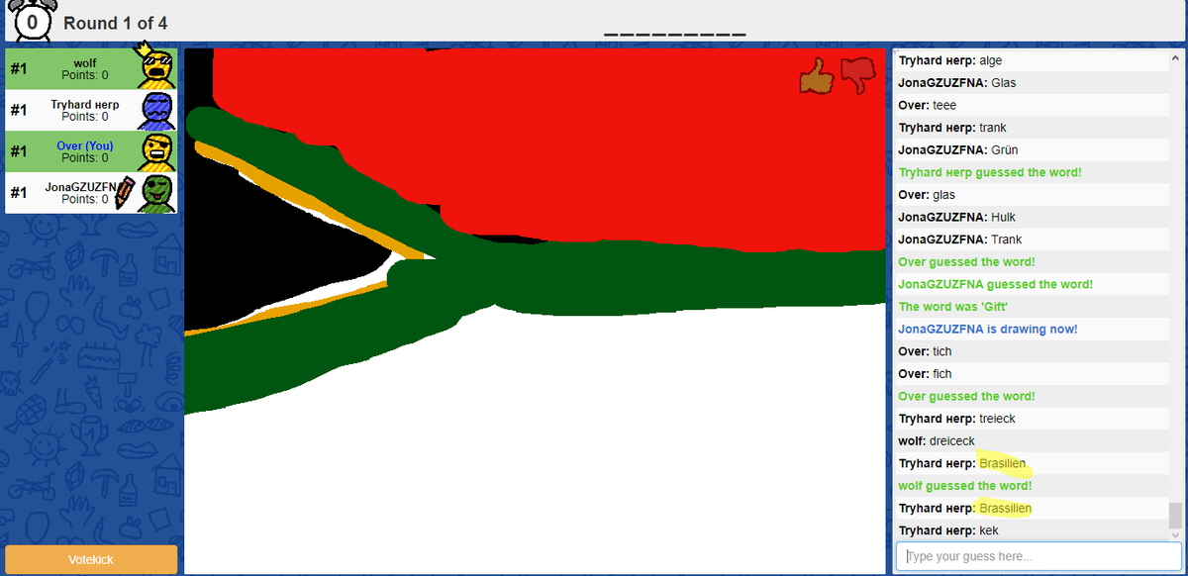
Task: Click chat message 'kek'
Action: (988, 530)
